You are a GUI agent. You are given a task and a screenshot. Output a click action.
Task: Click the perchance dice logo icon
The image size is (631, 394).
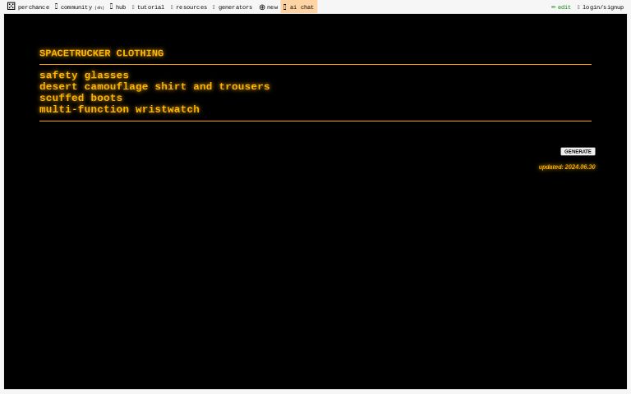click(11, 7)
